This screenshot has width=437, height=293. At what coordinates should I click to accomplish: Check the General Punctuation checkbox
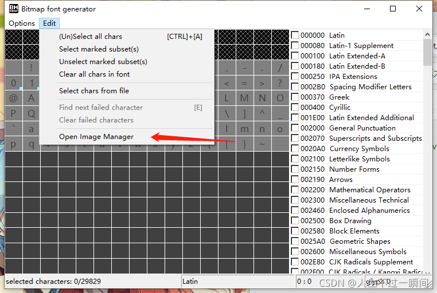295,128
